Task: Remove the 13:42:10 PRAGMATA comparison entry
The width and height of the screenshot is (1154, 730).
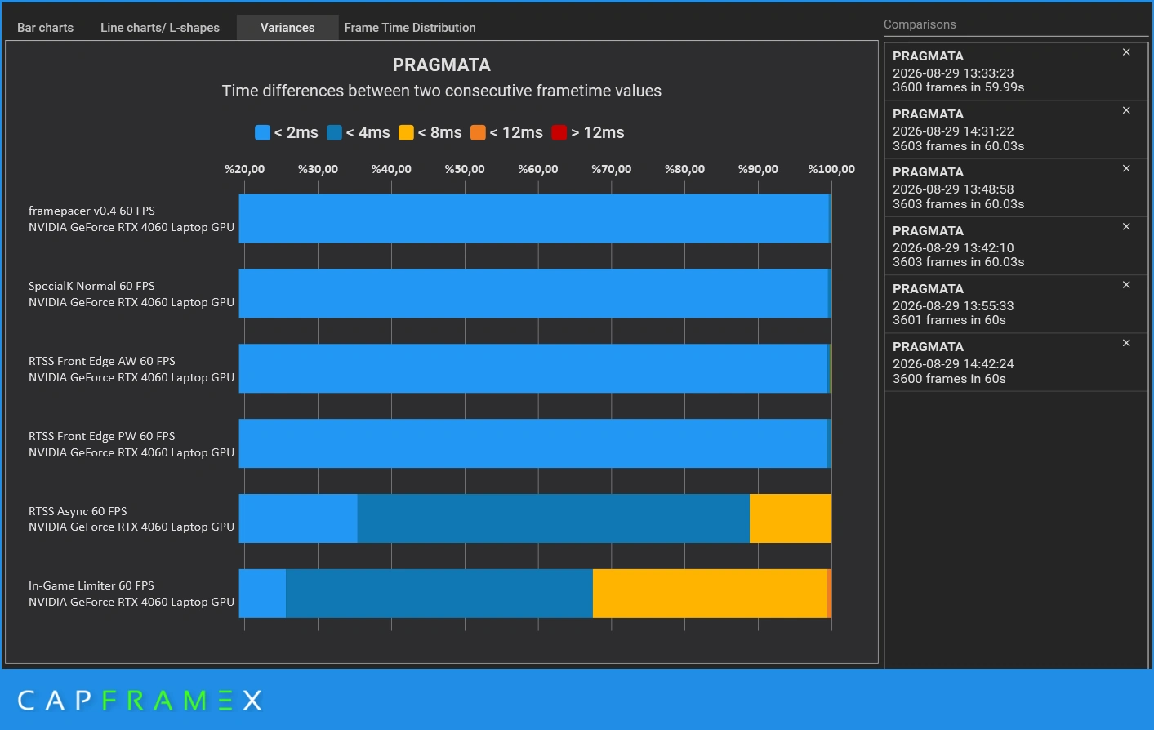Action: [x=1126, y=226]
